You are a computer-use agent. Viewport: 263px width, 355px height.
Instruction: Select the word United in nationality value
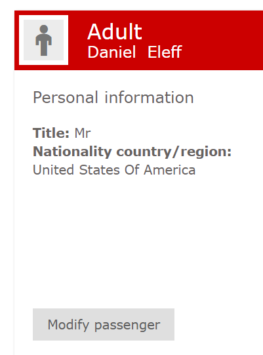(53, 170)
